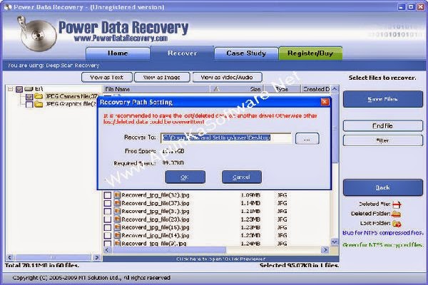This screenshot has height=285, width=428.
Task: Click the image icon of Recoverd_jpg_file(3.).jpg
Action: click(118, 211)
